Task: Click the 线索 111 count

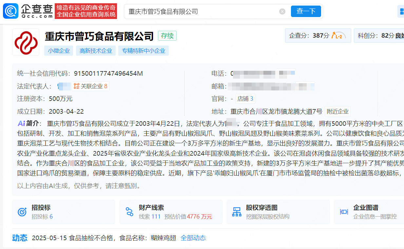Action: click(150, 217)
